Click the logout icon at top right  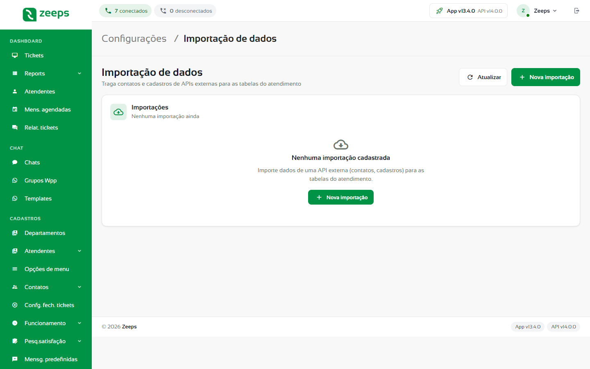pyautogui.click(x=577, y=11)
